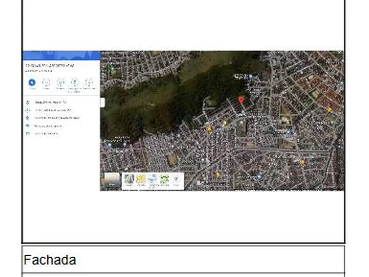Viewport: 369px width, 277px height.
Task: Select the address row in the side panel
Action: tap(51, 102)
